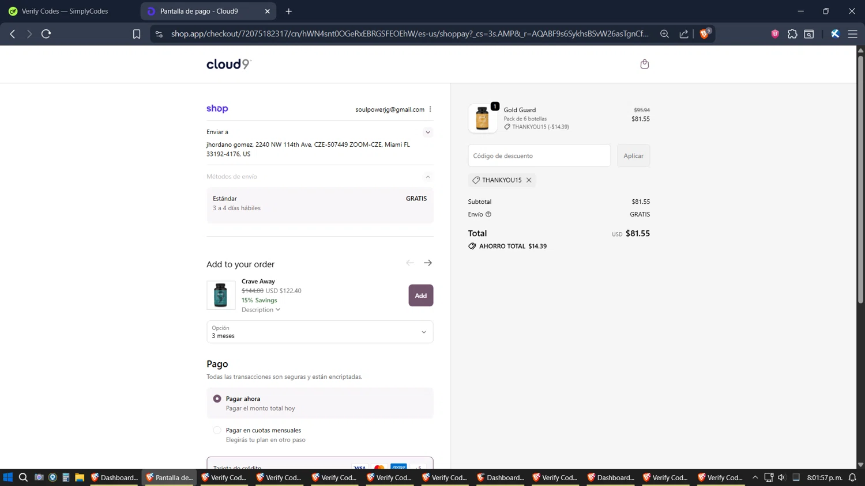Select the Pagar ahora payment option
Image resolution: width=865 pixels, height=486 pixels.
coord(320,403)
